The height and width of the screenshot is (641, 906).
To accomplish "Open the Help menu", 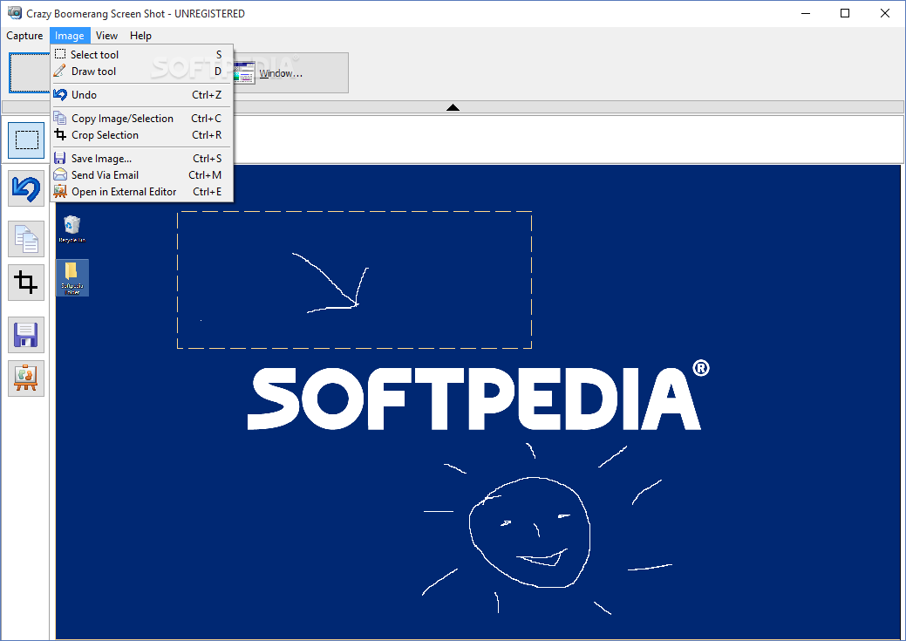I will click(140, 36).
